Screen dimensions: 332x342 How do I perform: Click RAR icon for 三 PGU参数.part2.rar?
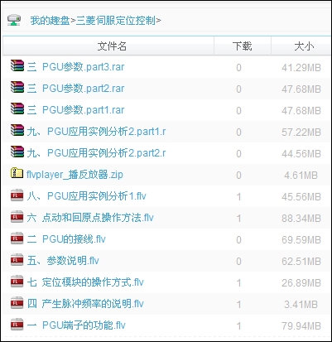tap(17, 87)
